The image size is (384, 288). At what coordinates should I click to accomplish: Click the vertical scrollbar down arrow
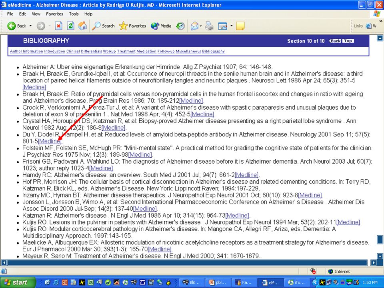tap(380, 256)
